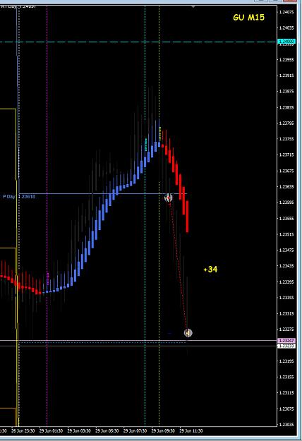
Task: Click the 1.23355 price scale value
Action: 286,298
